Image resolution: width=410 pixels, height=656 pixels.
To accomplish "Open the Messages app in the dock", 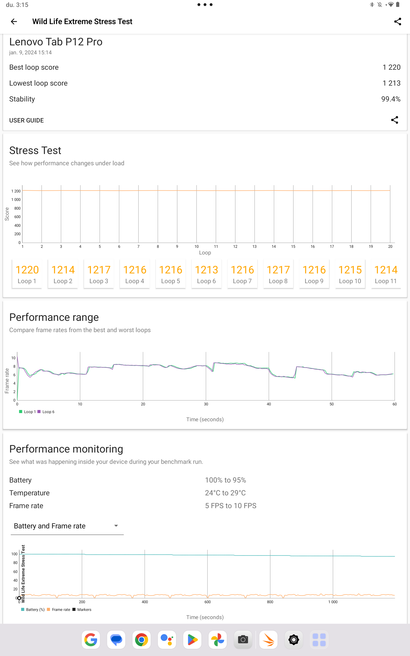I will pos(116,640).
